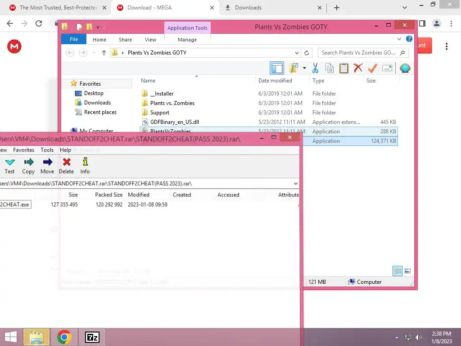Open the Home ribbon tab
This screenshot has width=461, height=346.
click(99, 40)
